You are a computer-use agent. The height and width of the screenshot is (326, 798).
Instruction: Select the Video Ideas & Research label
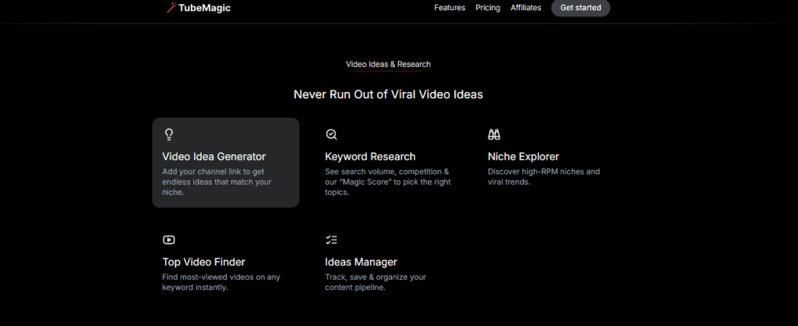coord(388,64)
